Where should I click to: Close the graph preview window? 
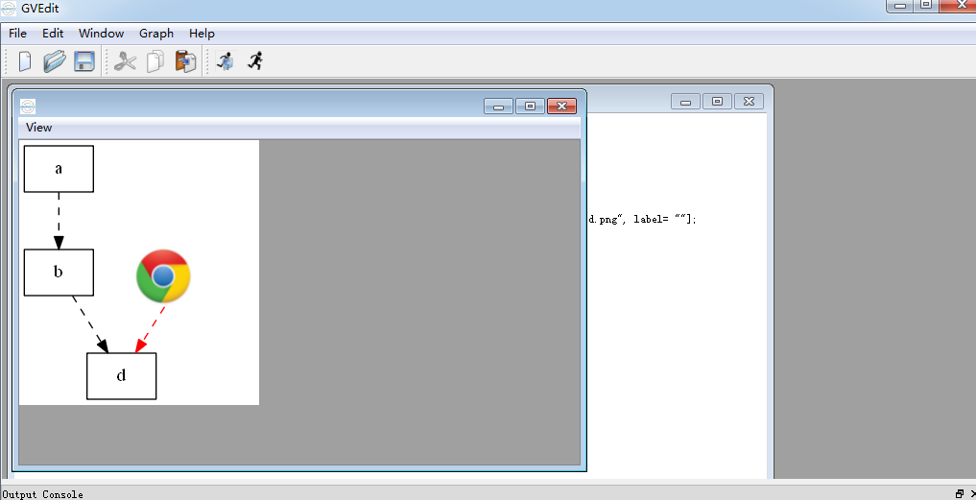[562, 107]
